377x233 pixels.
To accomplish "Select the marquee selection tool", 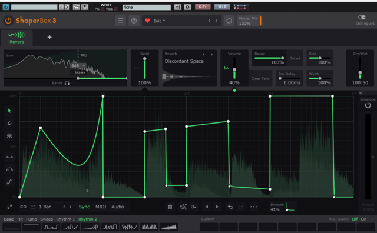I will [x=9, y=135].
